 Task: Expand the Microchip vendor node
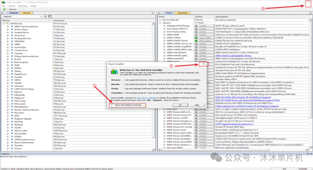8,101
